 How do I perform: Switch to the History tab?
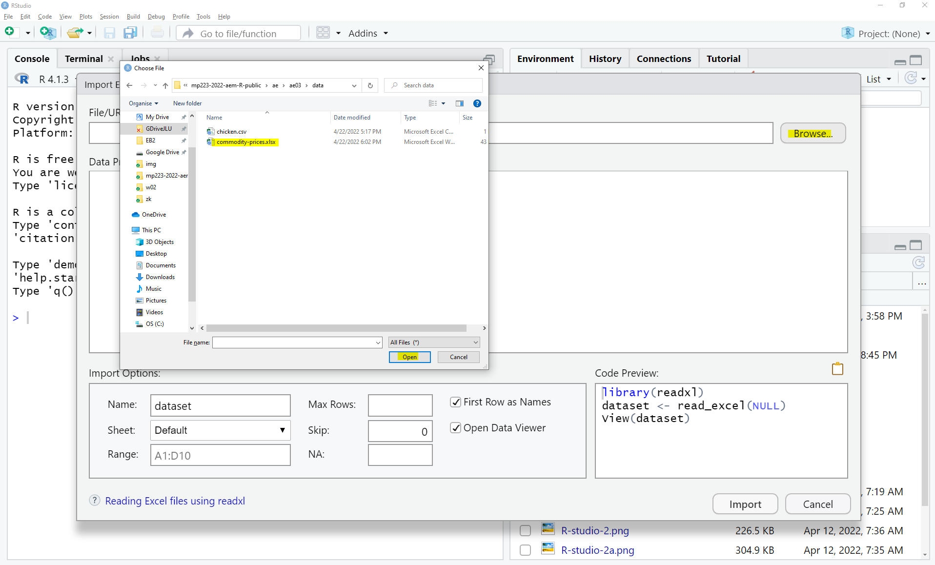click(x=605, y=59)
